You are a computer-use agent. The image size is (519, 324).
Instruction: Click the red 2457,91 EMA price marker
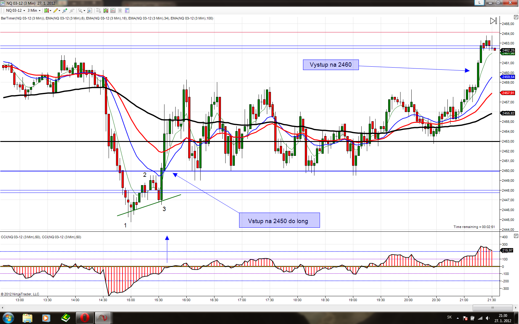click(x=508, y=93)
